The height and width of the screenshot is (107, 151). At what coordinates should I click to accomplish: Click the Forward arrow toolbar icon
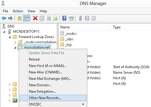tap(11, 18)
